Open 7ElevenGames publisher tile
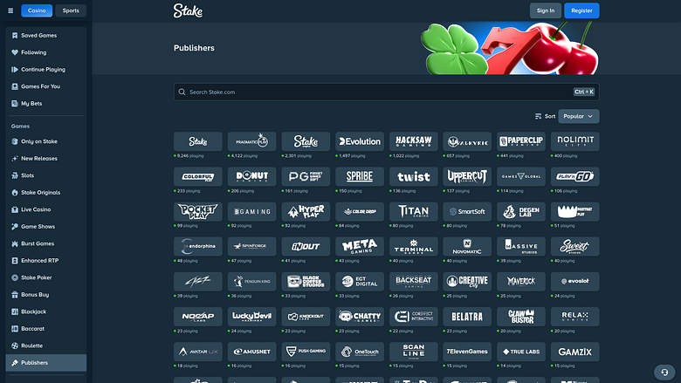This screenshot has height=383, width=681. [x=467, y=352]
